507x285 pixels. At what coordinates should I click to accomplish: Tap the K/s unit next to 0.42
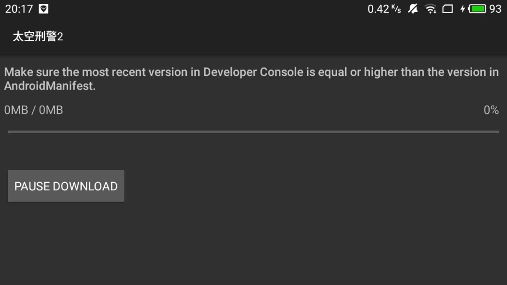(396, 9)
